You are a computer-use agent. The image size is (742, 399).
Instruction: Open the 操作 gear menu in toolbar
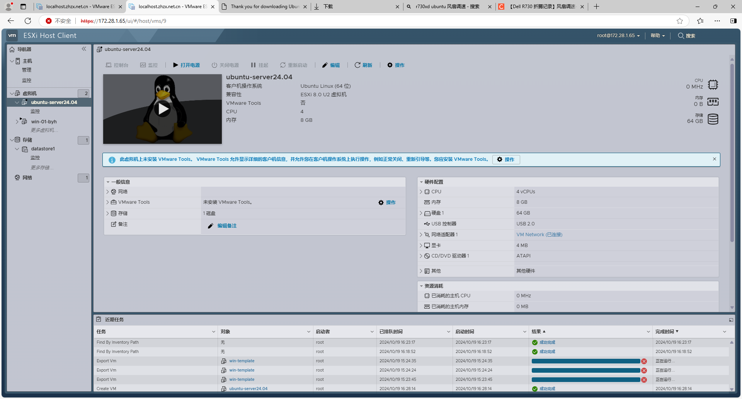pyautogui.click(x=396, y=65)
